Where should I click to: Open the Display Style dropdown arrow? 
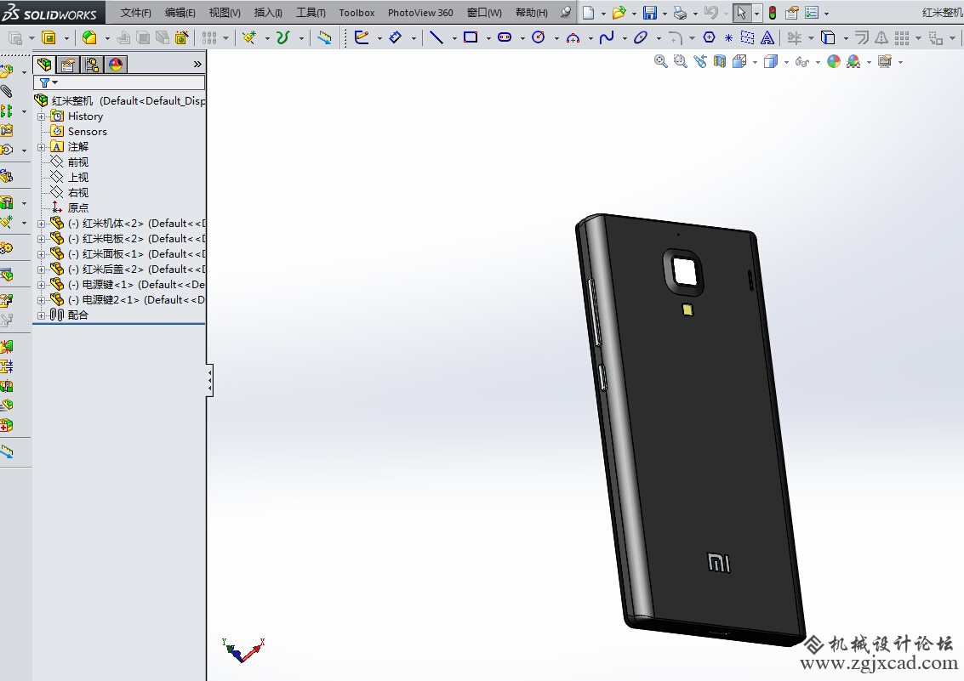[786, 62]
